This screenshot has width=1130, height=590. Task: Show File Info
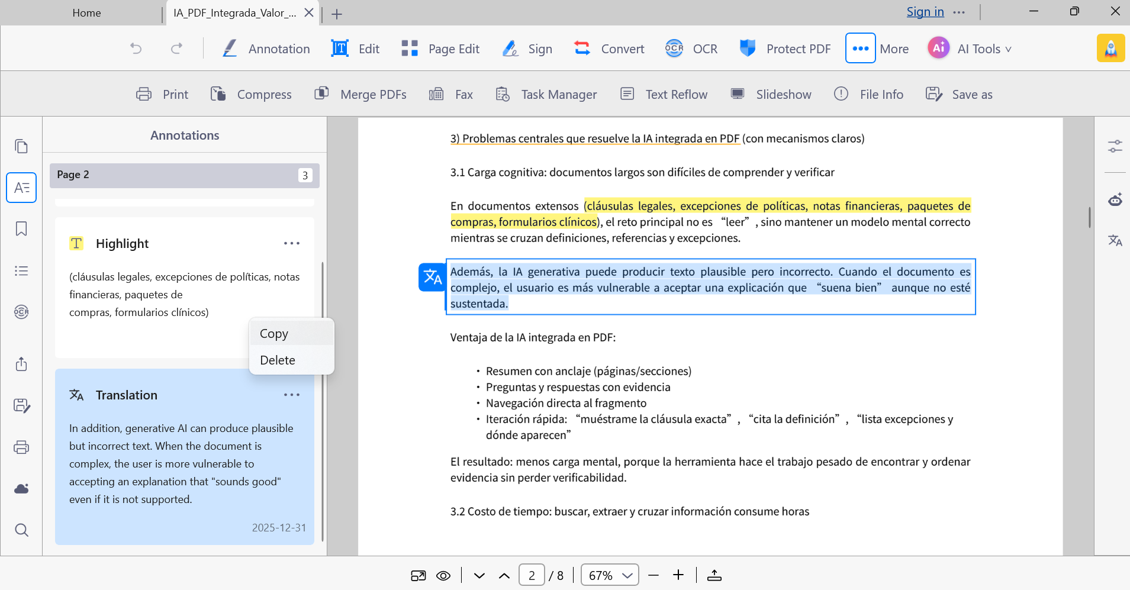[868, 95]
